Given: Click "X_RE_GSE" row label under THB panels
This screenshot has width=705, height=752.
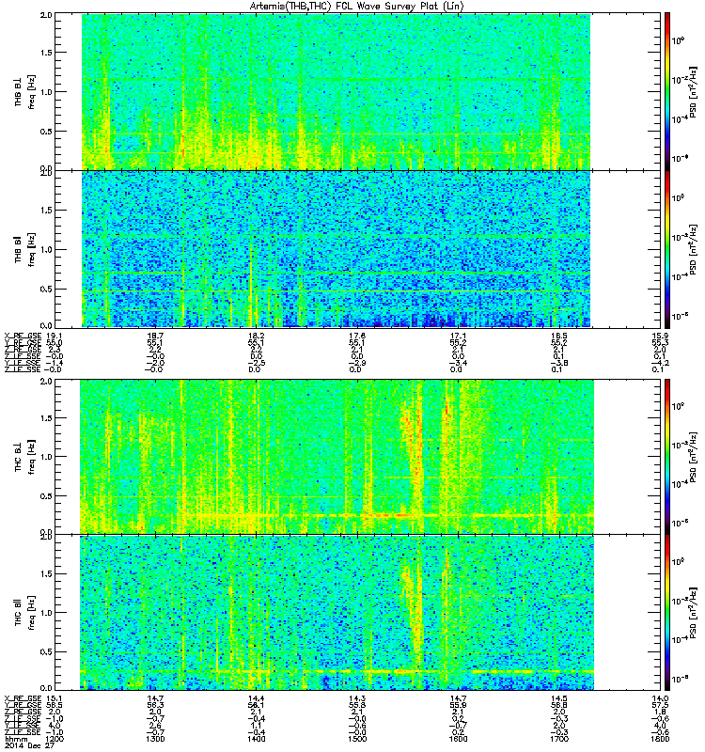Looking at the screenshot, I should 23,336.
